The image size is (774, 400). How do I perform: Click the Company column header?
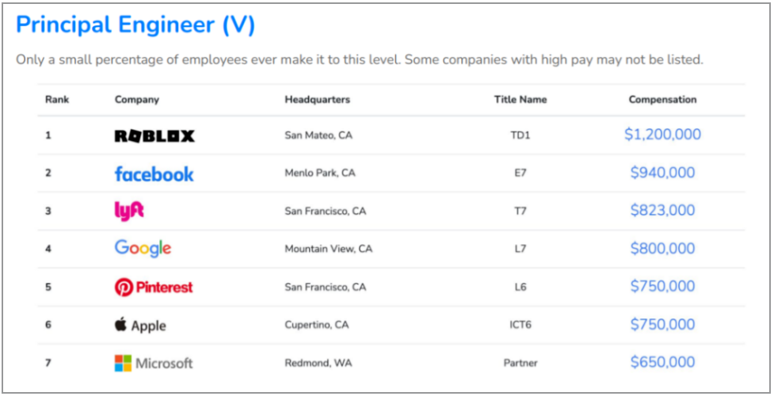click(137, 100)
